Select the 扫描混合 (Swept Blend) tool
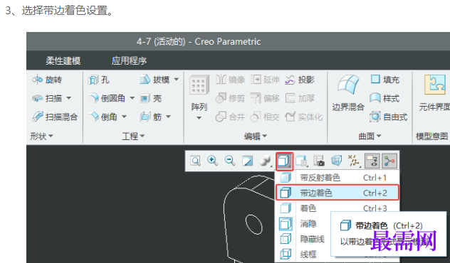The image size is (450, 263). [x=55, y=117]
